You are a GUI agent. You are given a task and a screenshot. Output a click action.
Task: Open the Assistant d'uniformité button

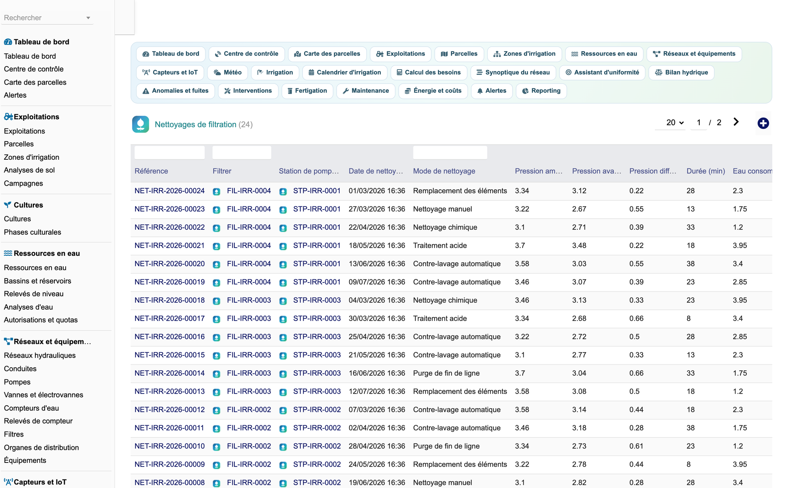(x=602, y=73)
